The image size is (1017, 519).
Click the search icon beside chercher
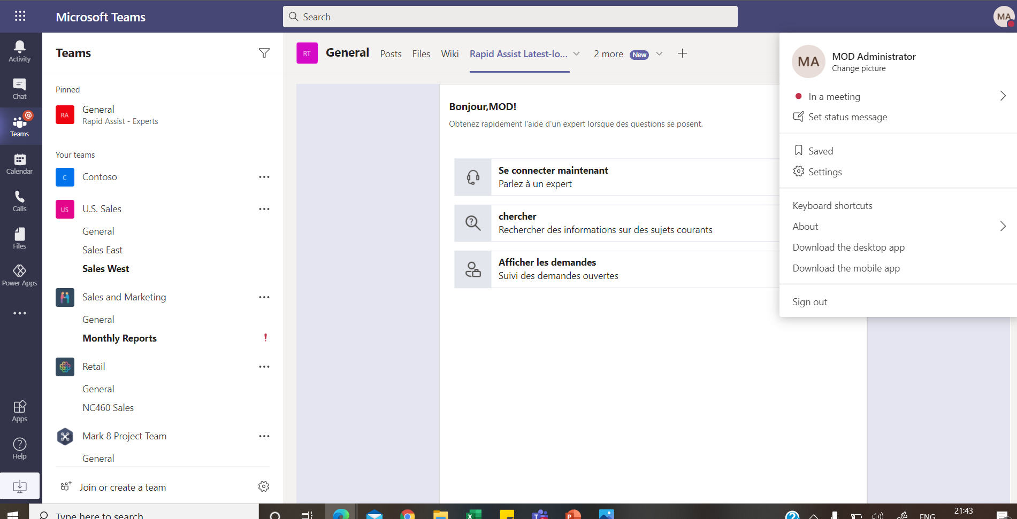click(473, 223)
